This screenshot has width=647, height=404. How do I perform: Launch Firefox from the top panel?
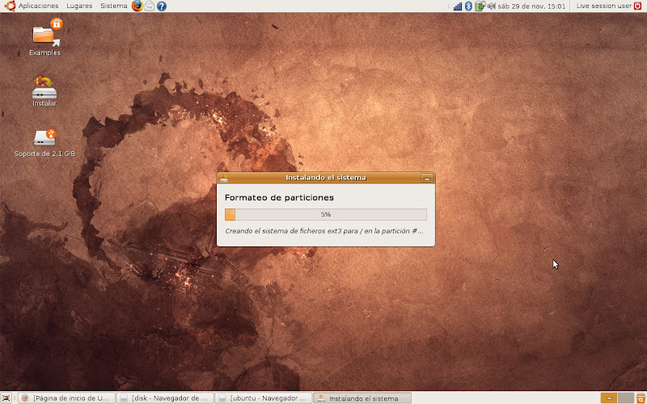pos(137,6)
